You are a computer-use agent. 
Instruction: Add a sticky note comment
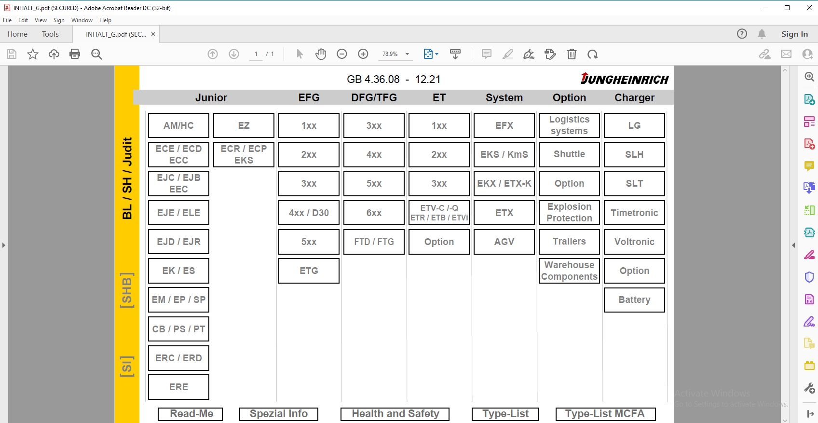pyautogui.click(x=487, y=54)
